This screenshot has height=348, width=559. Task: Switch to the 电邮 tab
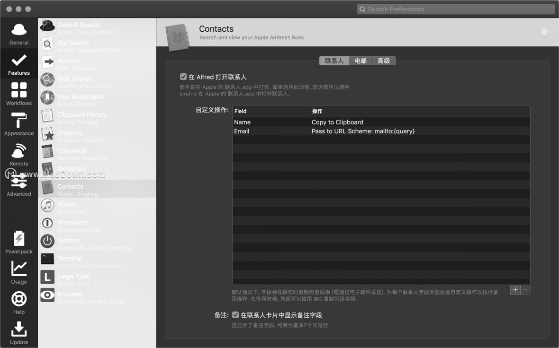point(361,61)
